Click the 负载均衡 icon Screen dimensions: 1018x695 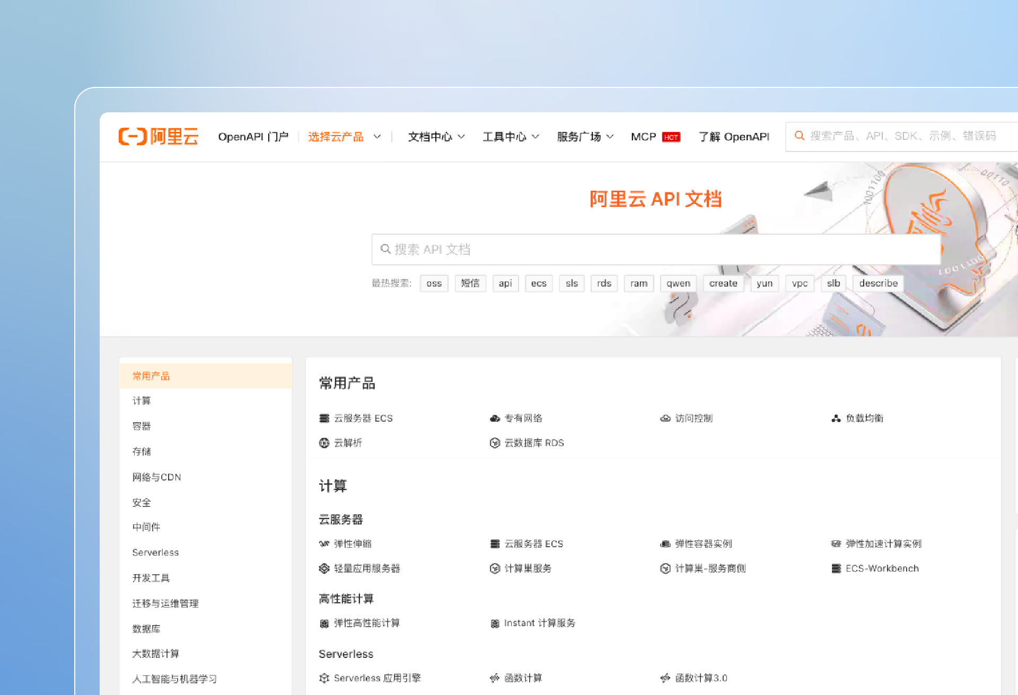coord(836,418)
